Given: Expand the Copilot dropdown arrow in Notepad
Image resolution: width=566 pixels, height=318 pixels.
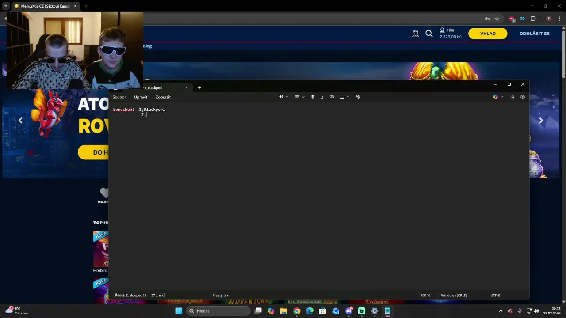Looking at the screenshot, I should pos(502,97).
